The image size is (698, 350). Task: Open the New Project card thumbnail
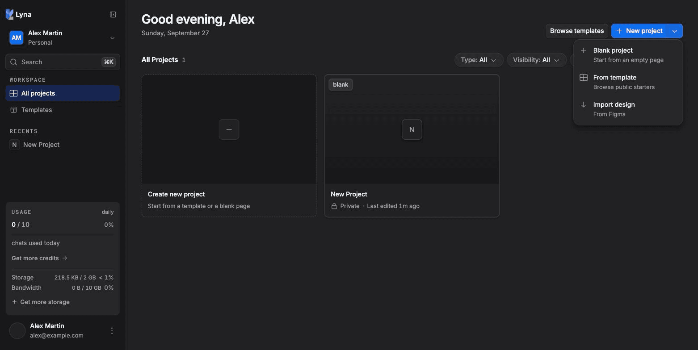tap(412, 129)
